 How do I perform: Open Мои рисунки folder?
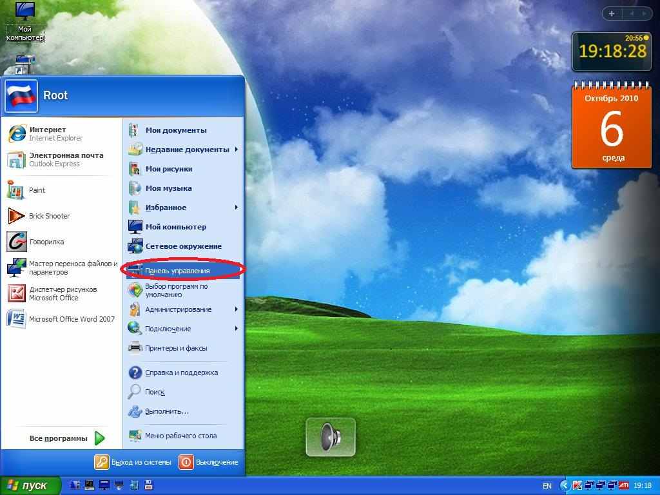coord(184,169)
